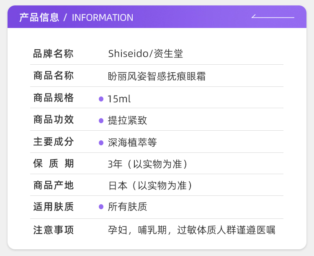314x256 pixels.
Task: Click the 保质期 label
Action: [53, 164]
